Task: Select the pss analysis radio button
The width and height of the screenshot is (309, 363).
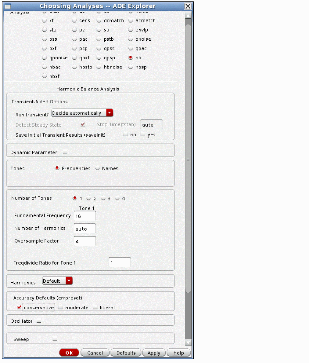Action: [x=45, y=39]
